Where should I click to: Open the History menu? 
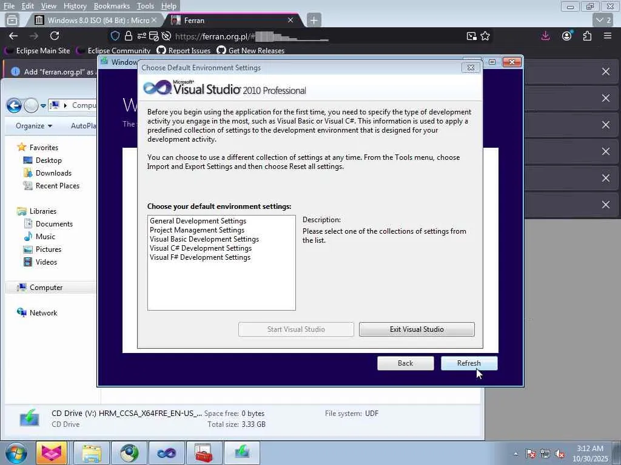[75, 6]
